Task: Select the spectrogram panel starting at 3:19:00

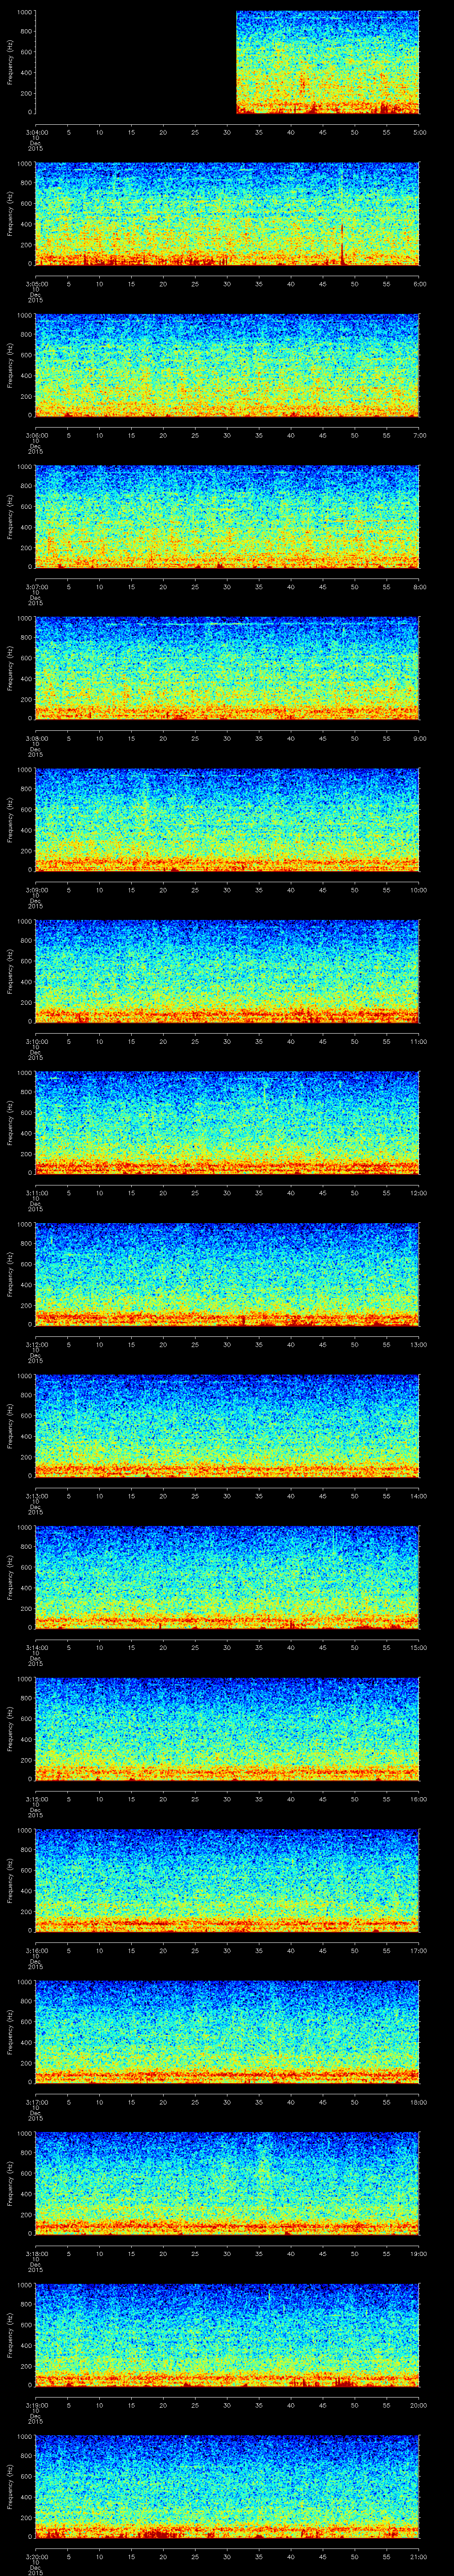Action: coord(227,2335)
